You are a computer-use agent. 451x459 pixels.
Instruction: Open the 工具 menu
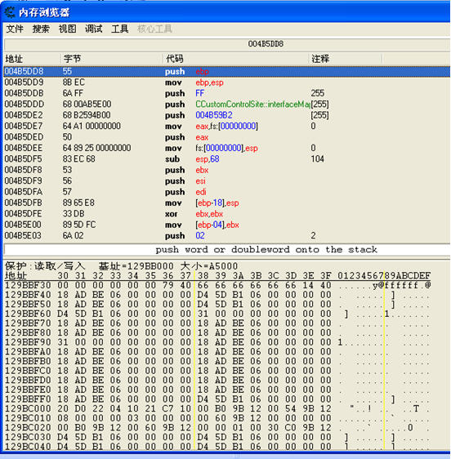pos(120,29)
